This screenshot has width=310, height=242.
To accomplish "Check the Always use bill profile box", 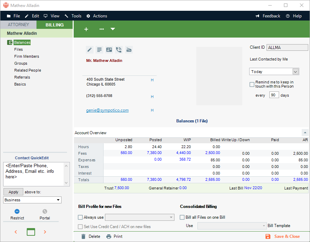I will 81,217.
